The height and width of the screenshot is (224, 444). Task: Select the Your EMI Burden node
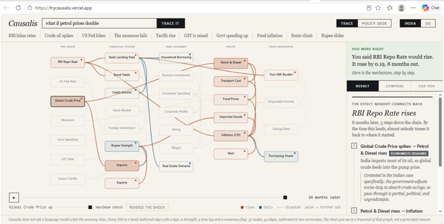point(281,75)
